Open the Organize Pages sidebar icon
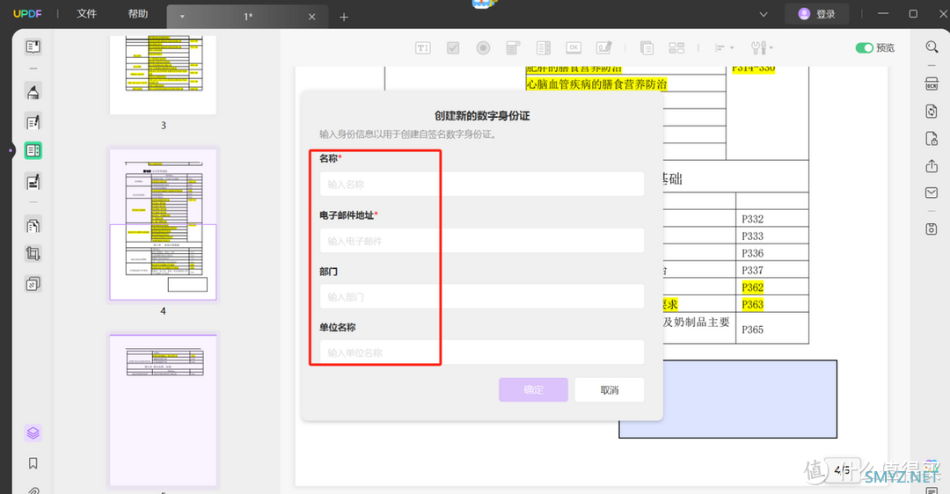950x494 pixels. 33,225
